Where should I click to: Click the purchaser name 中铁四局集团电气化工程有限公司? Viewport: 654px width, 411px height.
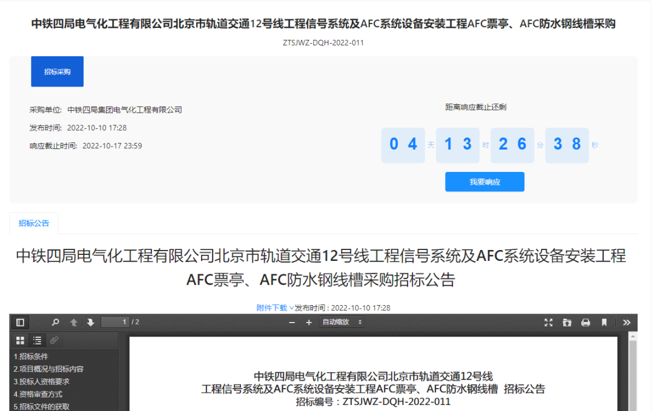pos(125,110)
